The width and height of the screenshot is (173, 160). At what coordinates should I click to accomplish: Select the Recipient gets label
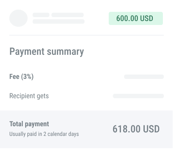point(29,96)
